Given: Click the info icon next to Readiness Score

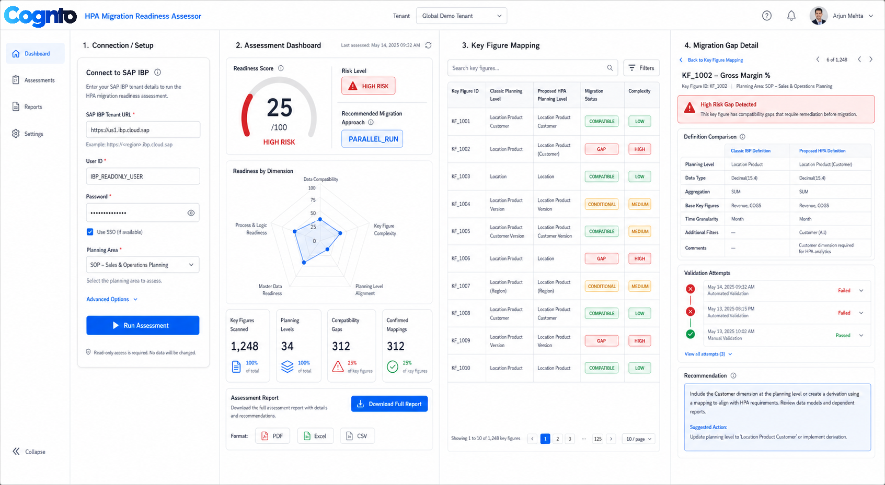Looking at the screenshot, I should pyautogui.click(x=281, y=68).
